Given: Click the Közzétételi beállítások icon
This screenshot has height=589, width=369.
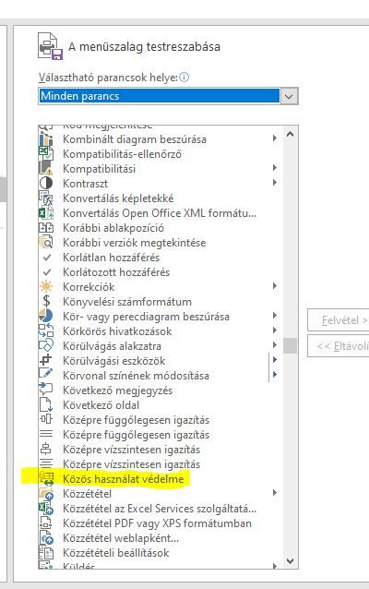Looking at the screenshot, I should pyautogui.click(x=46, y=553).
